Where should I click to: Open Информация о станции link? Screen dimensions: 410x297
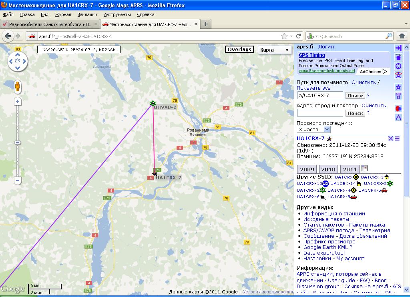(x=334, y=214)
